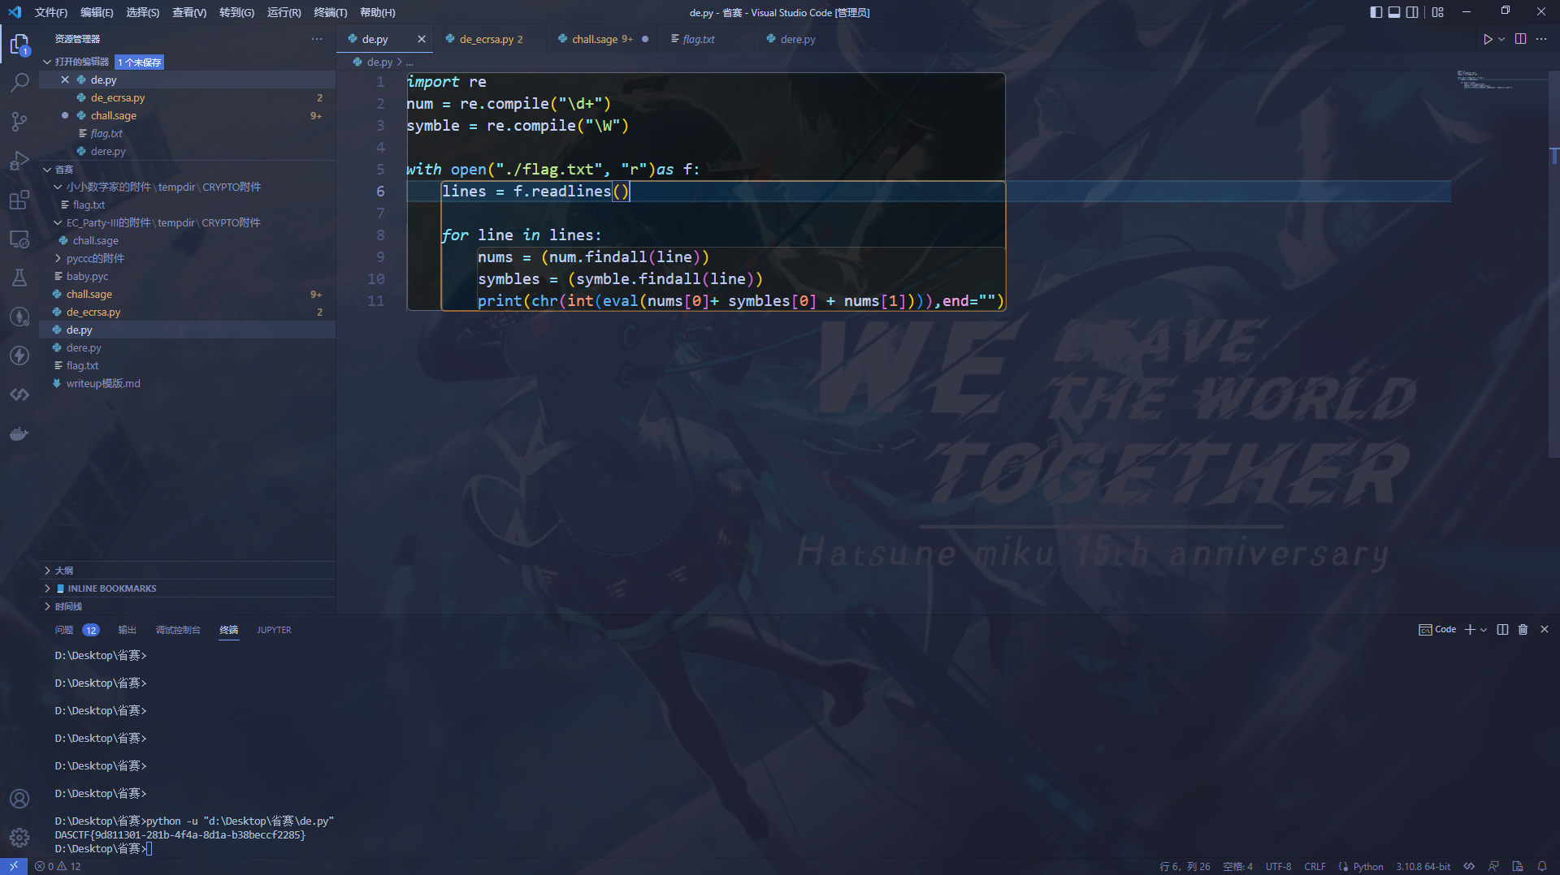Change cursor position via 行 6, 列 26

pyautogui.click(x=1185, y=866)
